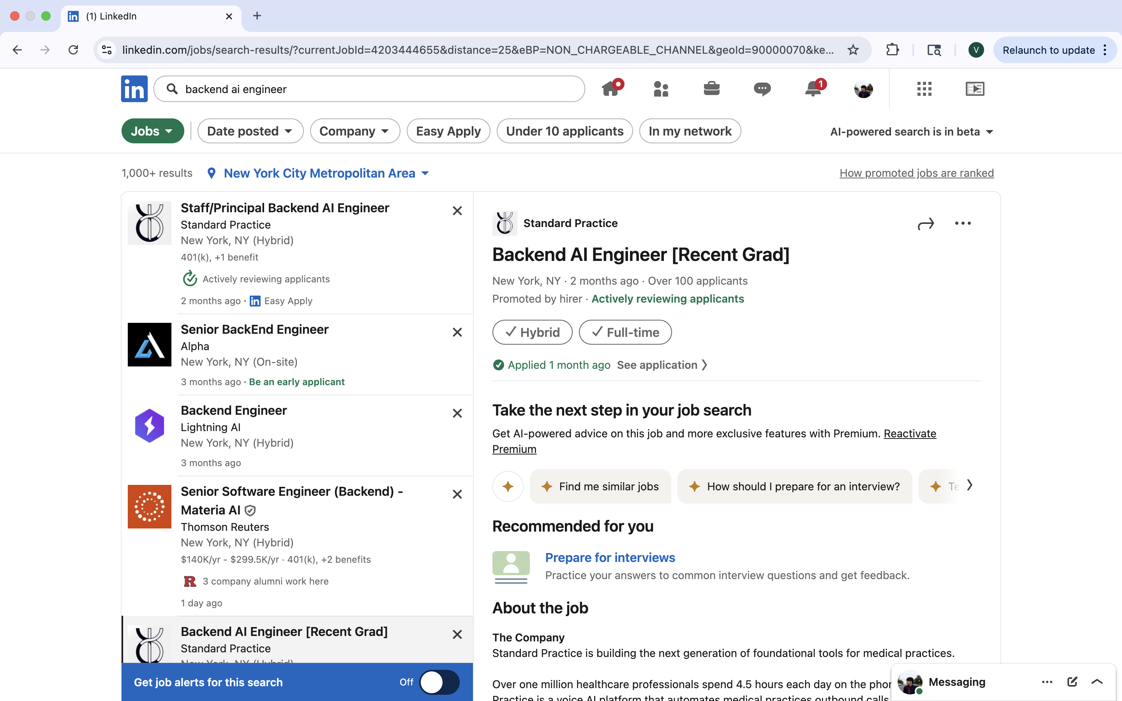The image size is (1122, 701).
Task: Open the Messaging speech bubble icon
Action: click(x=762, y=88)
